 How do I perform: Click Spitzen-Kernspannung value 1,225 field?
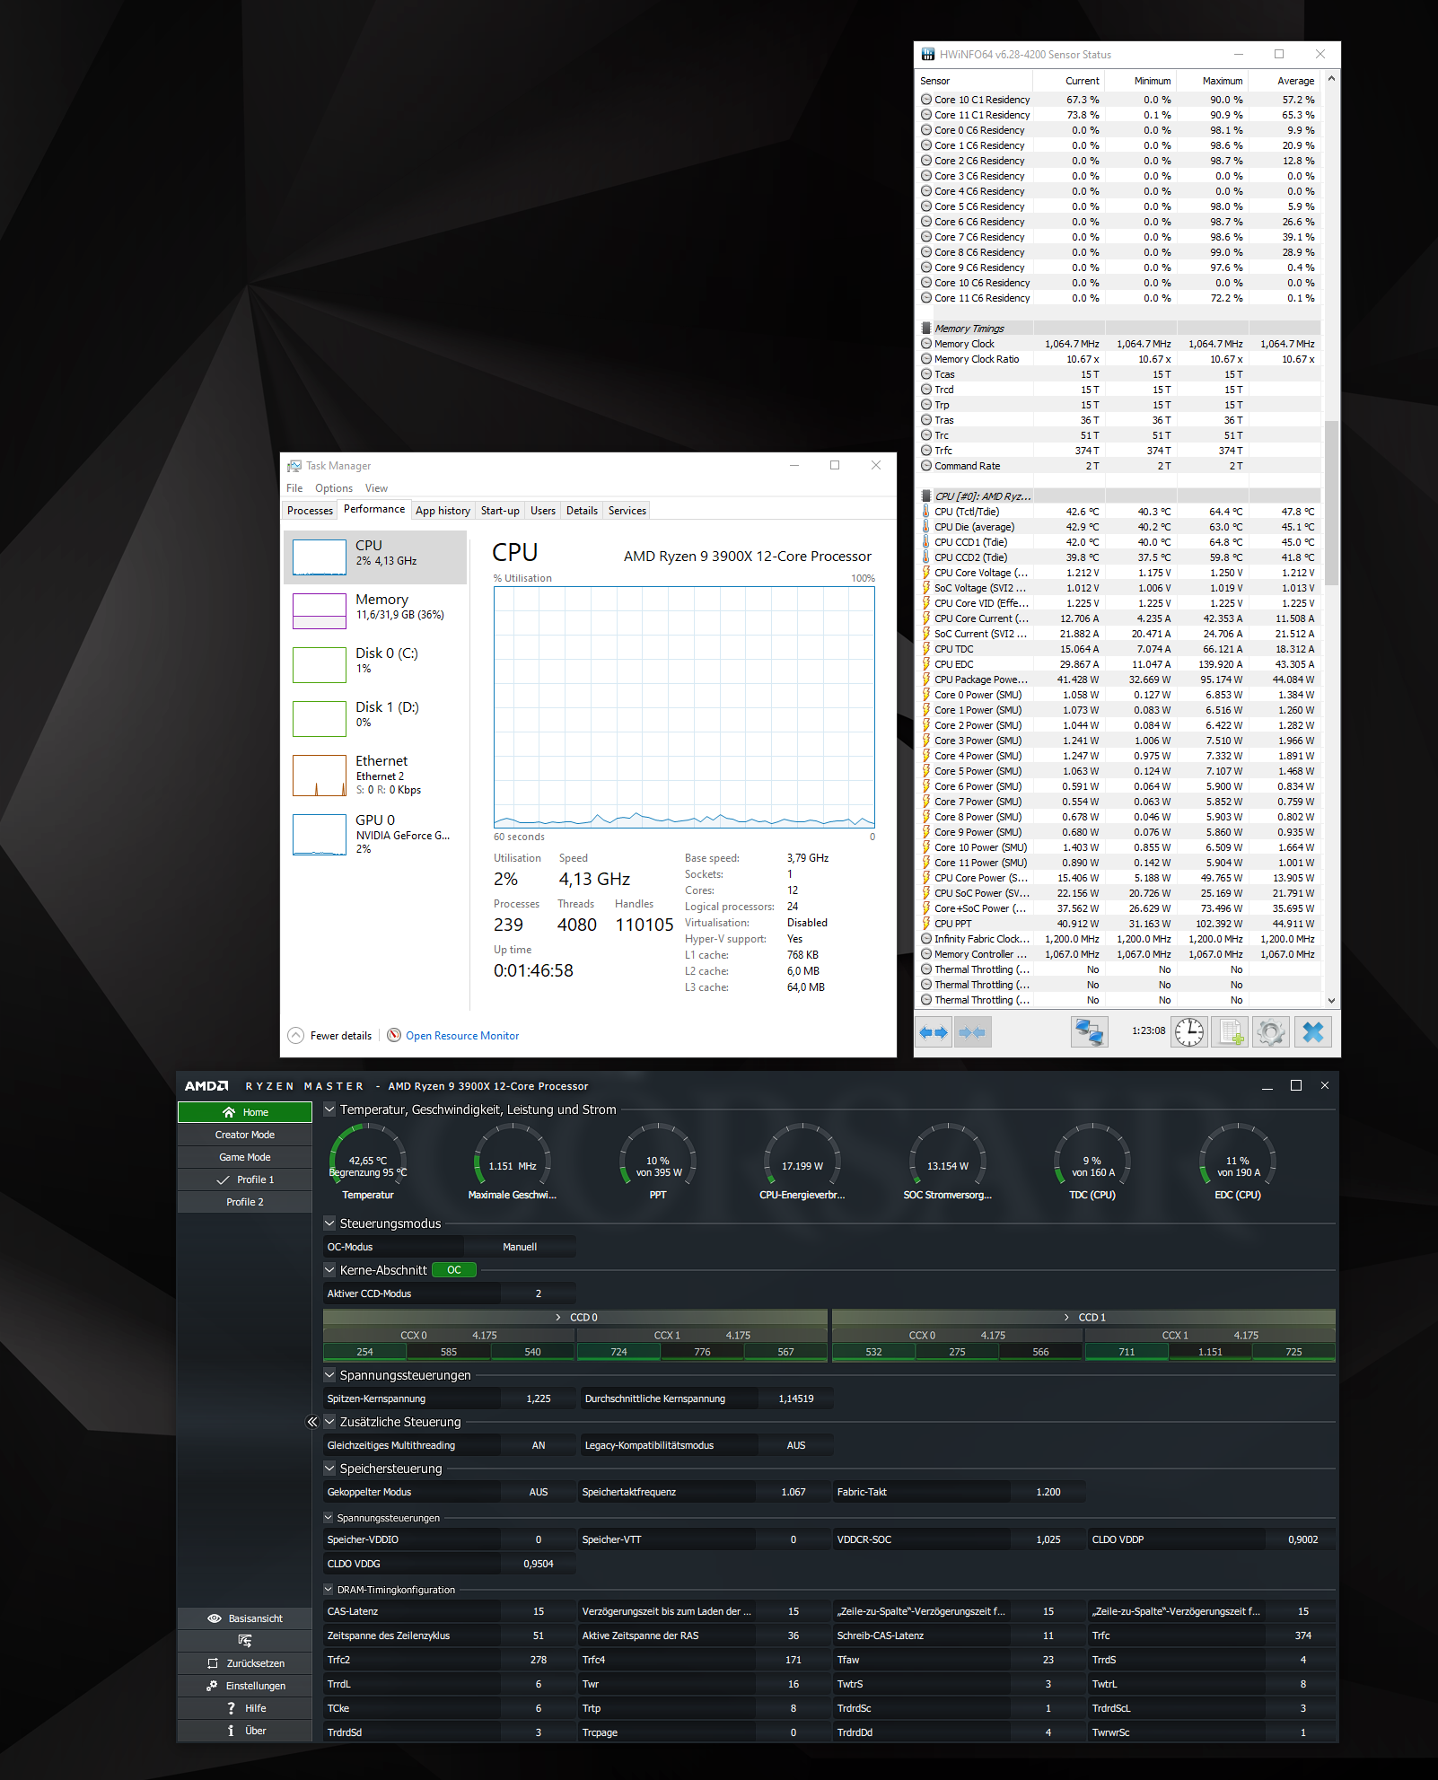(x=539, y=1399)
